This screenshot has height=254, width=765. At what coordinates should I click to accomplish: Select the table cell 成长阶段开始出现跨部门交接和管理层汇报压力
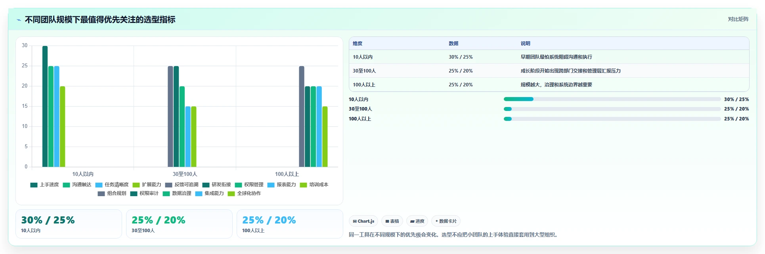coord(570,71)
